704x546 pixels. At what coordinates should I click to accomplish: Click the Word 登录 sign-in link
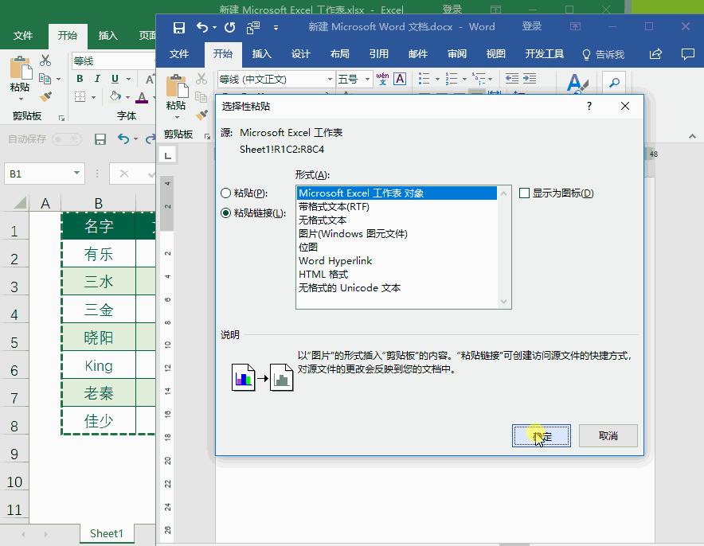click(532, 26)
